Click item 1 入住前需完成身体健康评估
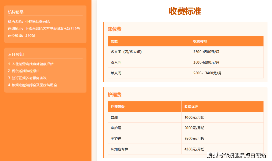 [31, 64]
